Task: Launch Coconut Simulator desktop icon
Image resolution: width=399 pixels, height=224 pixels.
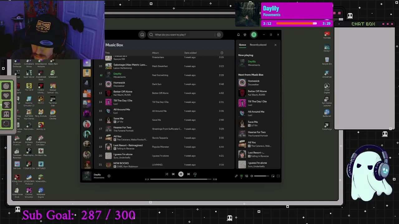Action: point(29,193)
